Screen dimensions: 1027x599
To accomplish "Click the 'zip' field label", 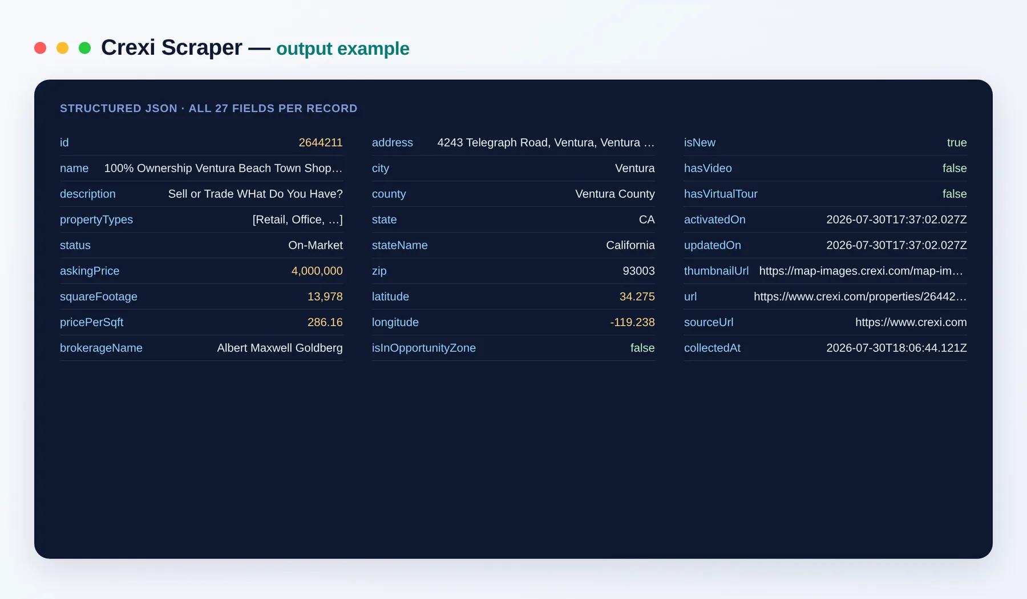I will point(379,271).
